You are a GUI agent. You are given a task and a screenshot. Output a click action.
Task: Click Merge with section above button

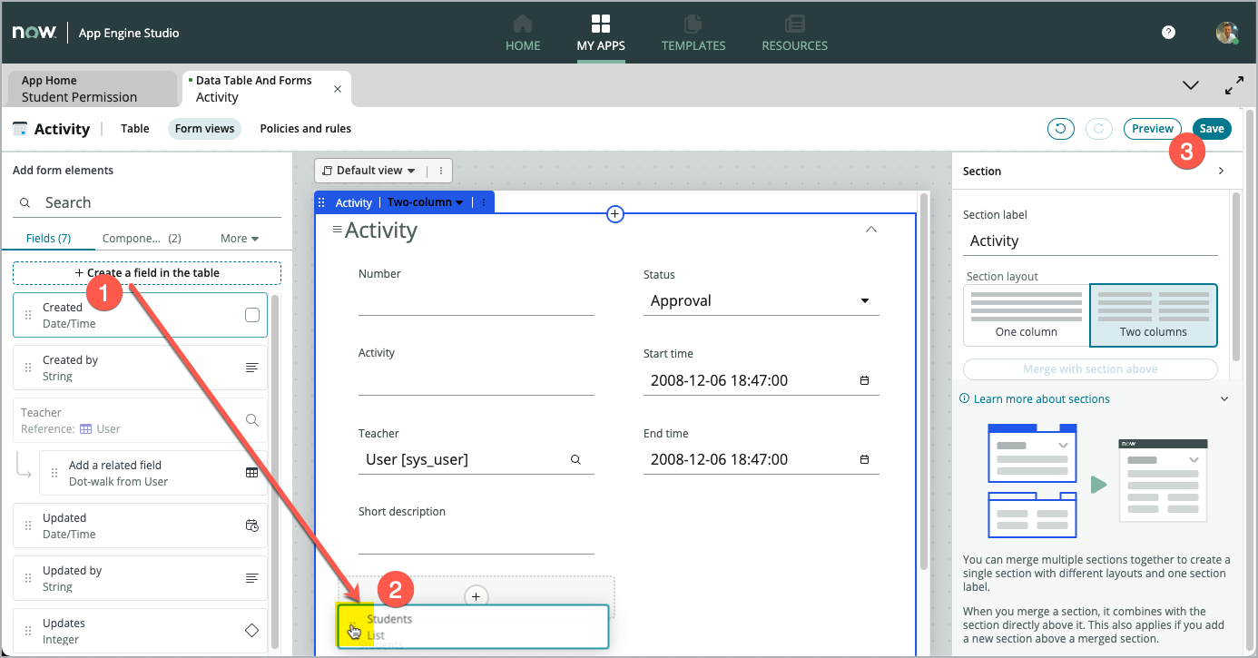pos(1090,369)
